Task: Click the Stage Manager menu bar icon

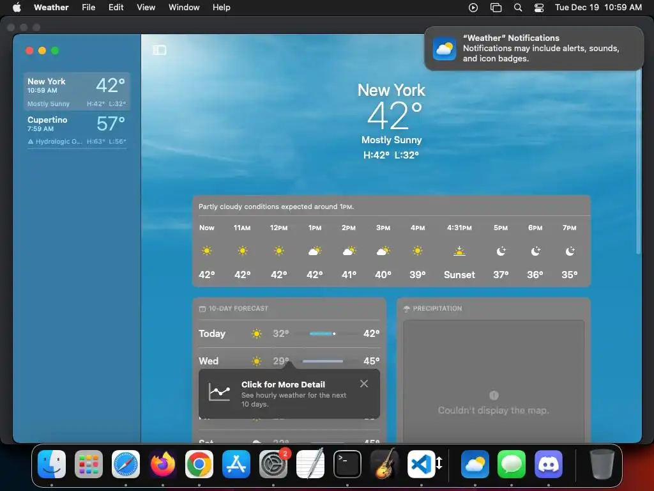Action: pos(496,7)
